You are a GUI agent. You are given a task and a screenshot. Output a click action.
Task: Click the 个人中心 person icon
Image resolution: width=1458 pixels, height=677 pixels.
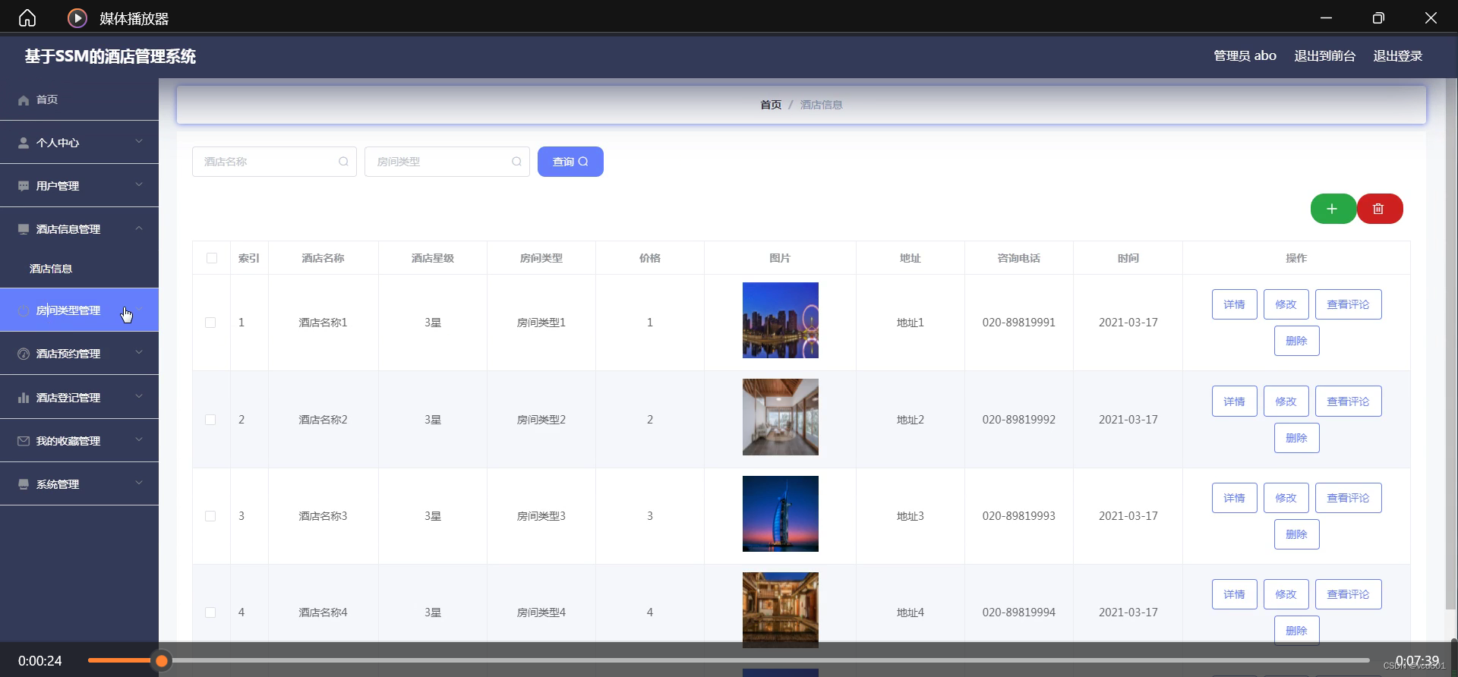24,143
